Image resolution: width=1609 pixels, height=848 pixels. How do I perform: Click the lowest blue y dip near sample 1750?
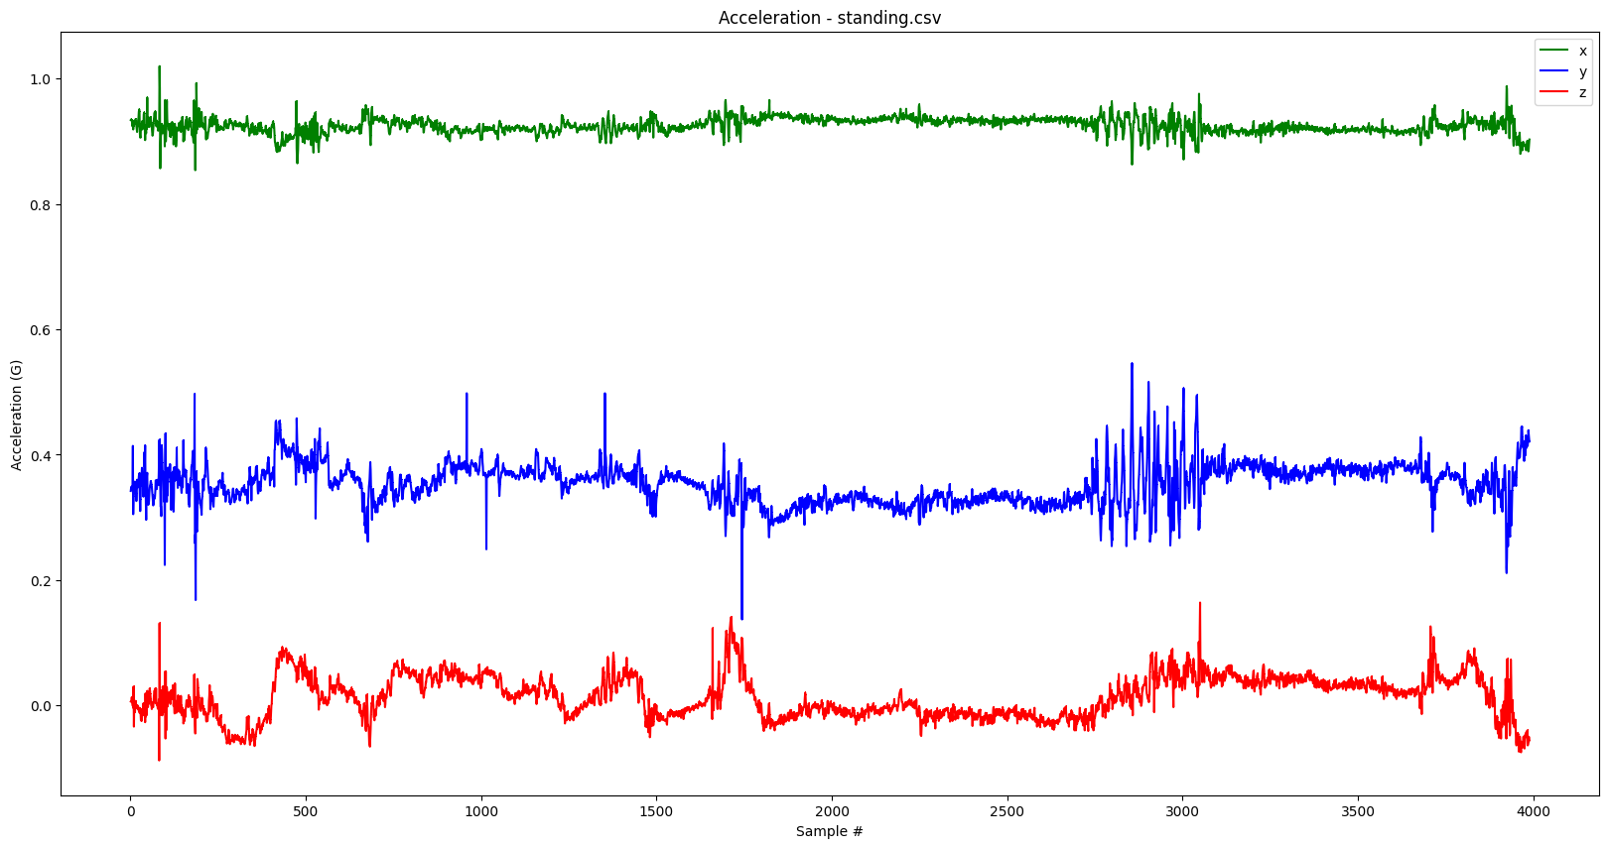[x=741, y=618]
